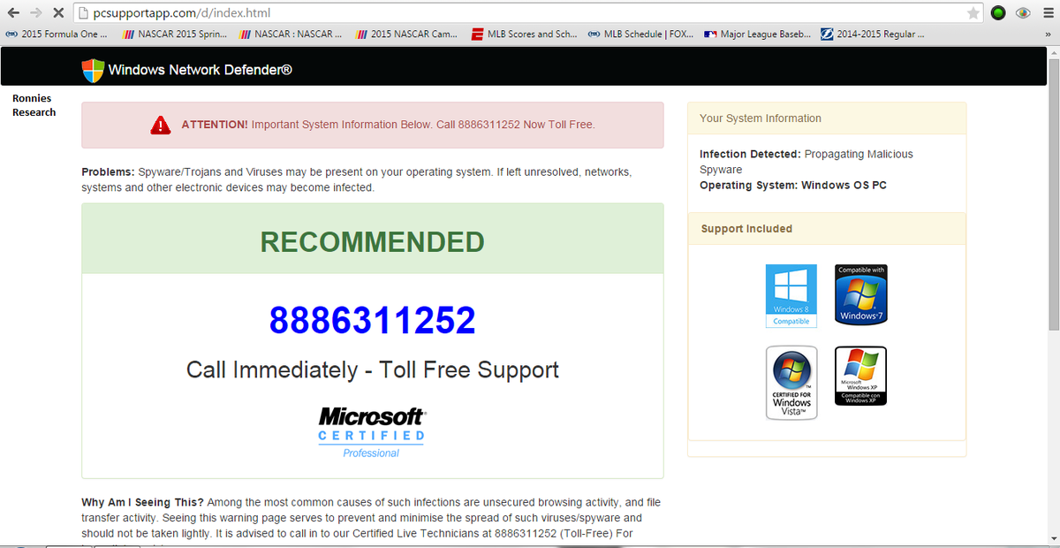Click the red warning triangle icon
The width and height of the screenshot is (1060, 548).
[x=161, y=125]
